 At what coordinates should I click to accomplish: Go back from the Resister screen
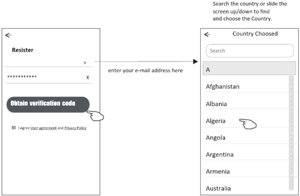(x=8, y=35)
